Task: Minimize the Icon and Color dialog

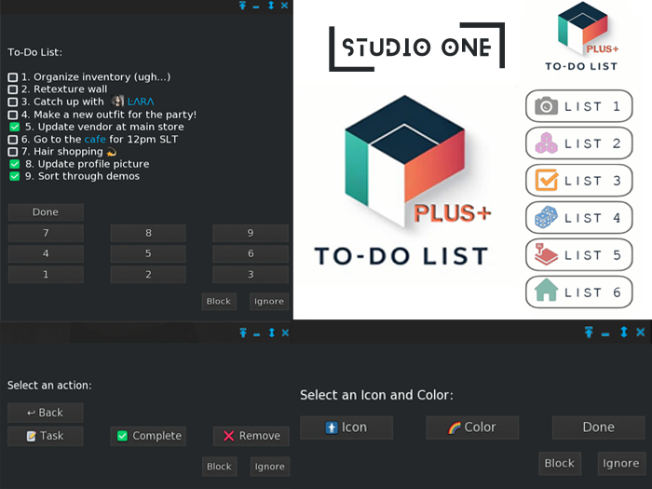Action: coord(605,333)
